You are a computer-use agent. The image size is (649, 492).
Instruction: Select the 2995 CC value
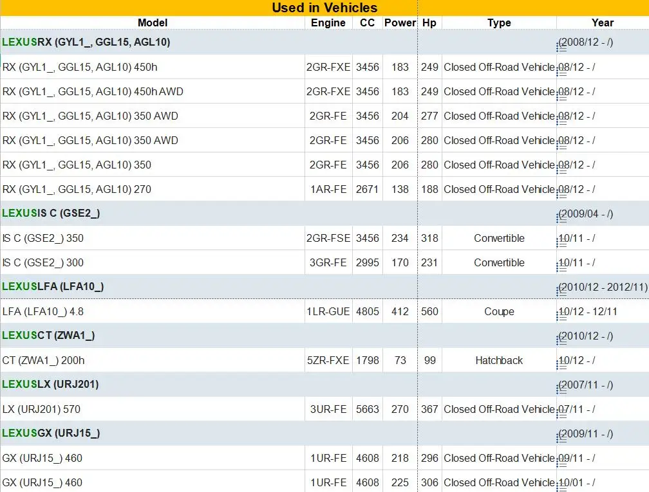[x=367, y=262]
